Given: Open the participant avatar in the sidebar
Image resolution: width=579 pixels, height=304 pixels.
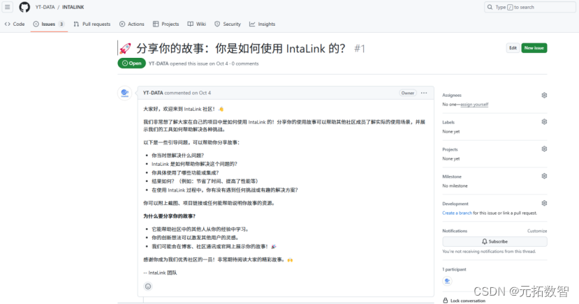Looking at the screenshot, I should (x=447, y=281).
